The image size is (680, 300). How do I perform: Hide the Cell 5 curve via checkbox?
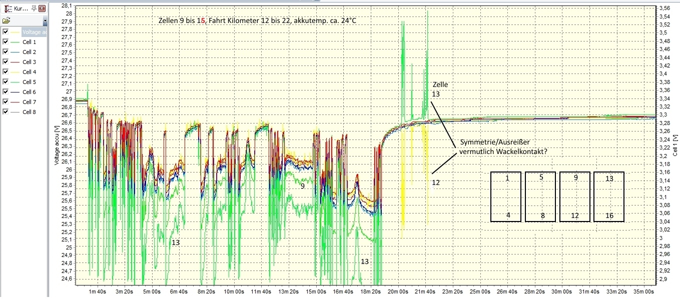point(6,82)
